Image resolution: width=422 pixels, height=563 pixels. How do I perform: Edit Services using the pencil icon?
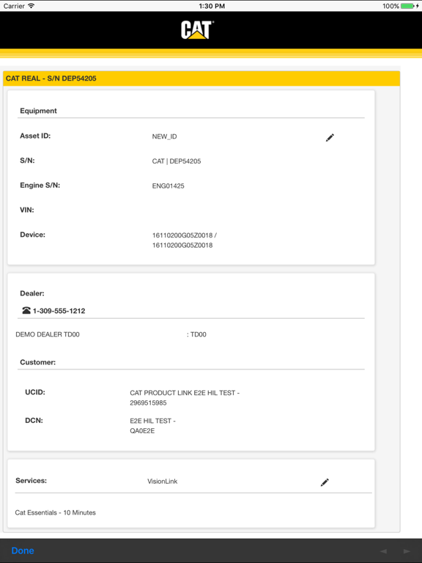pos(325,482)
